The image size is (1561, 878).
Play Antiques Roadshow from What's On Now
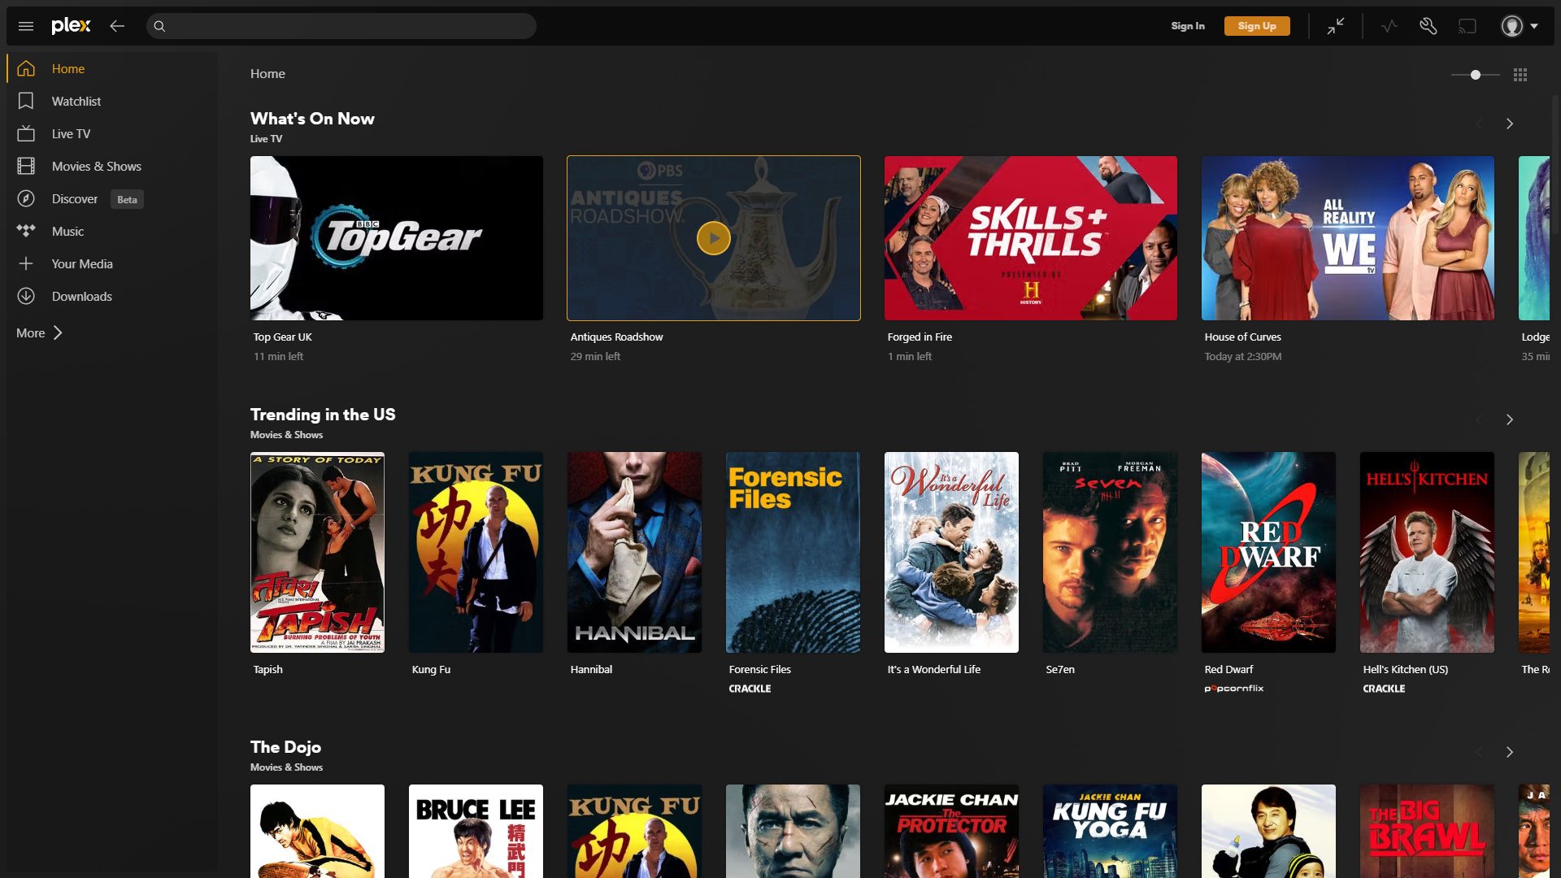pos(713,237)
